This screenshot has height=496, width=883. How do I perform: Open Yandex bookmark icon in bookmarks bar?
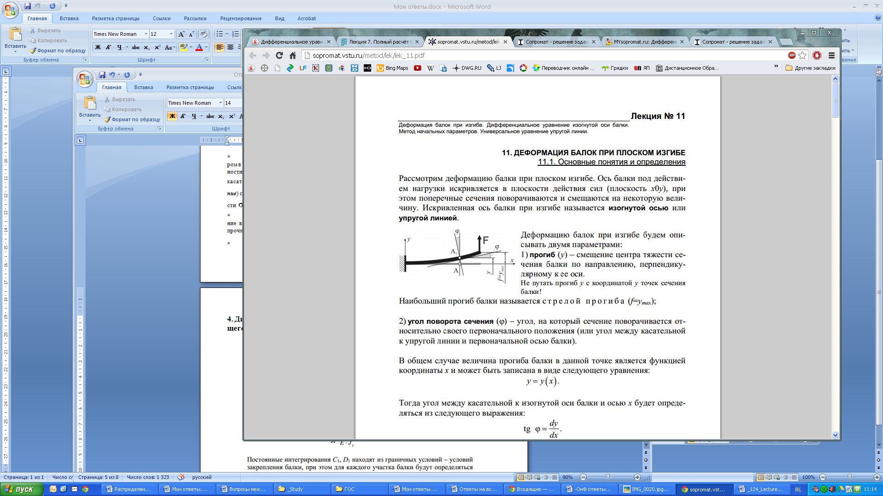click(251, 68)
